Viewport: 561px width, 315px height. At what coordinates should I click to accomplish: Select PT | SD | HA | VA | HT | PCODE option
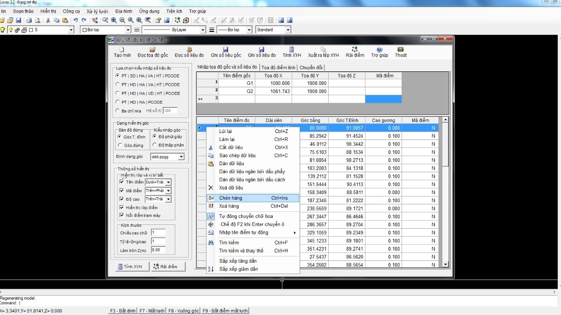tap(117, 76)
